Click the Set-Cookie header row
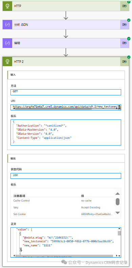132x268 pixels. point(63,214)
